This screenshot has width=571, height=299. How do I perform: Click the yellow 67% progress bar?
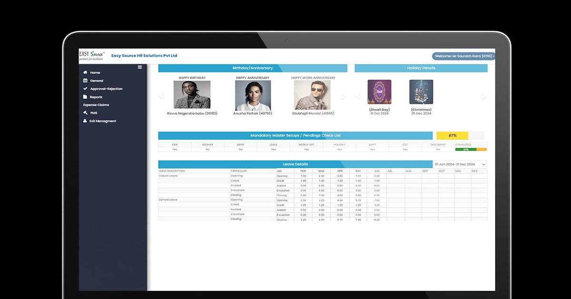point(452,136)
